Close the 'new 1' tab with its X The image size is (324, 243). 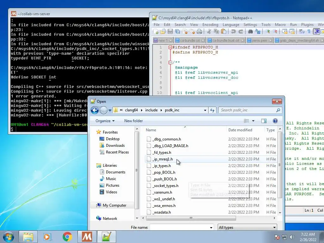tap(171, 40)
